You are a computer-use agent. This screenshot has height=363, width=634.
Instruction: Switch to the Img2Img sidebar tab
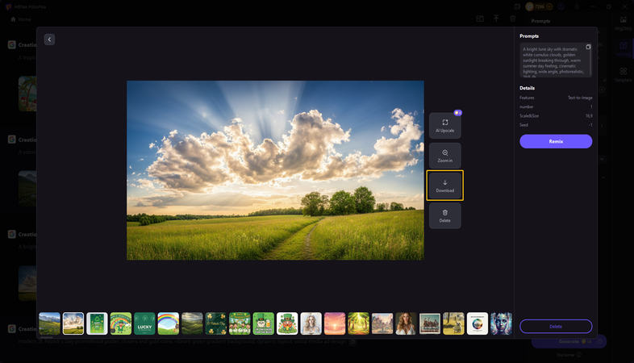point(623,23)
